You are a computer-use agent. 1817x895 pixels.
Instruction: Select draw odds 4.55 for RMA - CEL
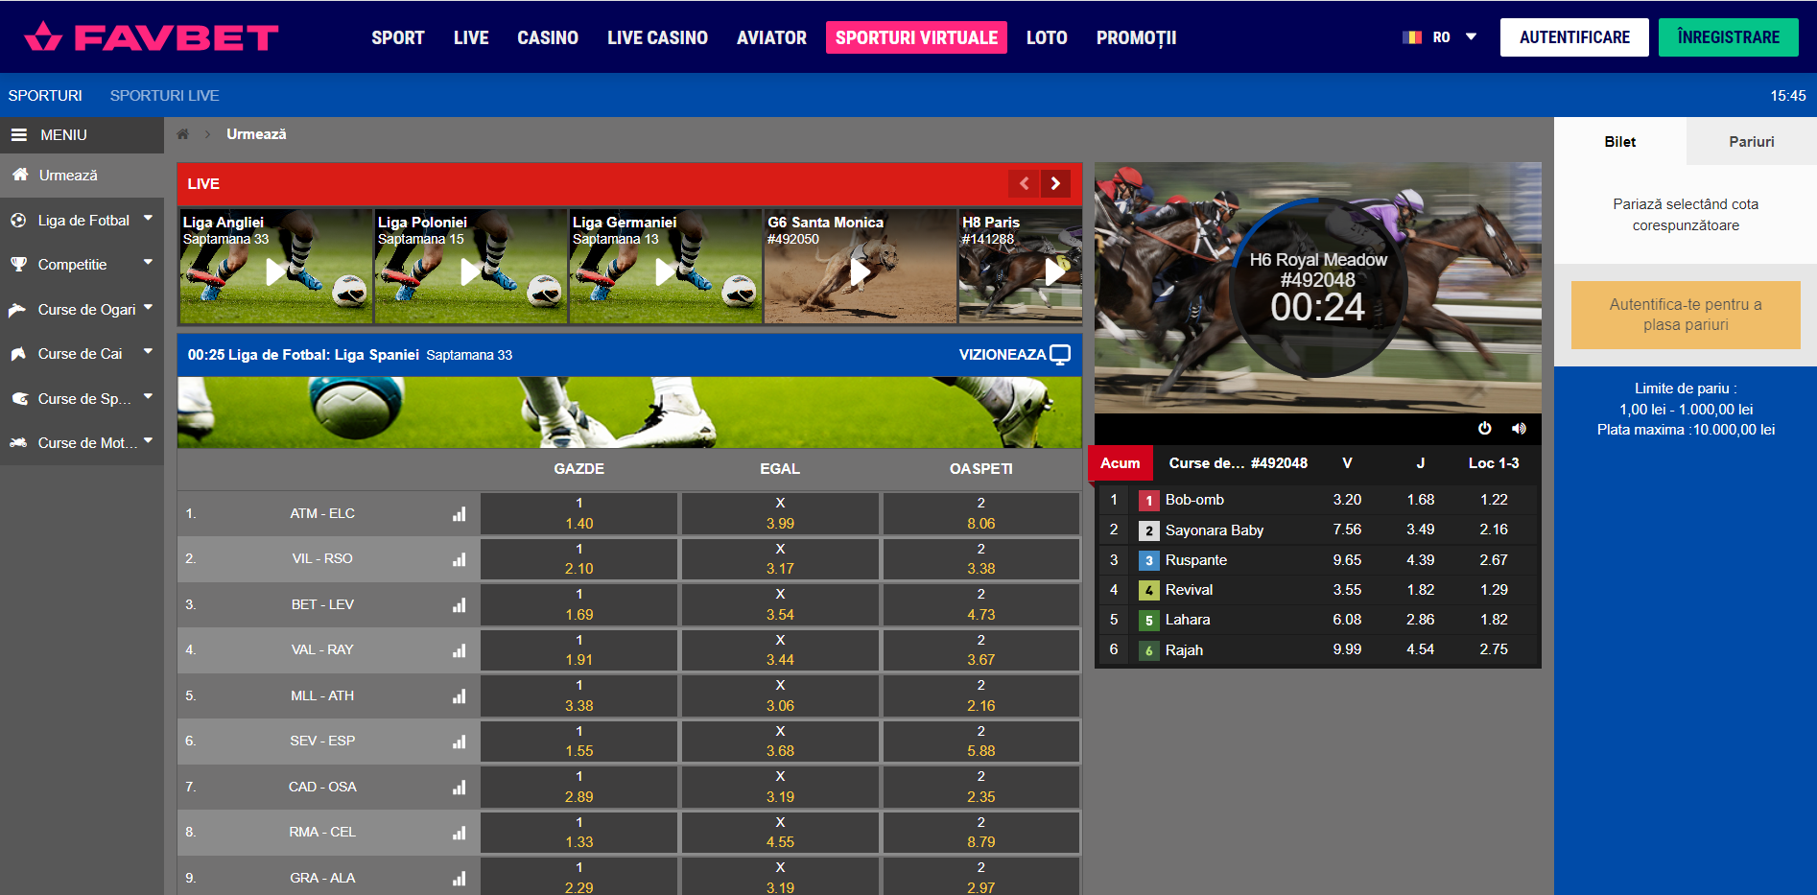coord(780,833)
